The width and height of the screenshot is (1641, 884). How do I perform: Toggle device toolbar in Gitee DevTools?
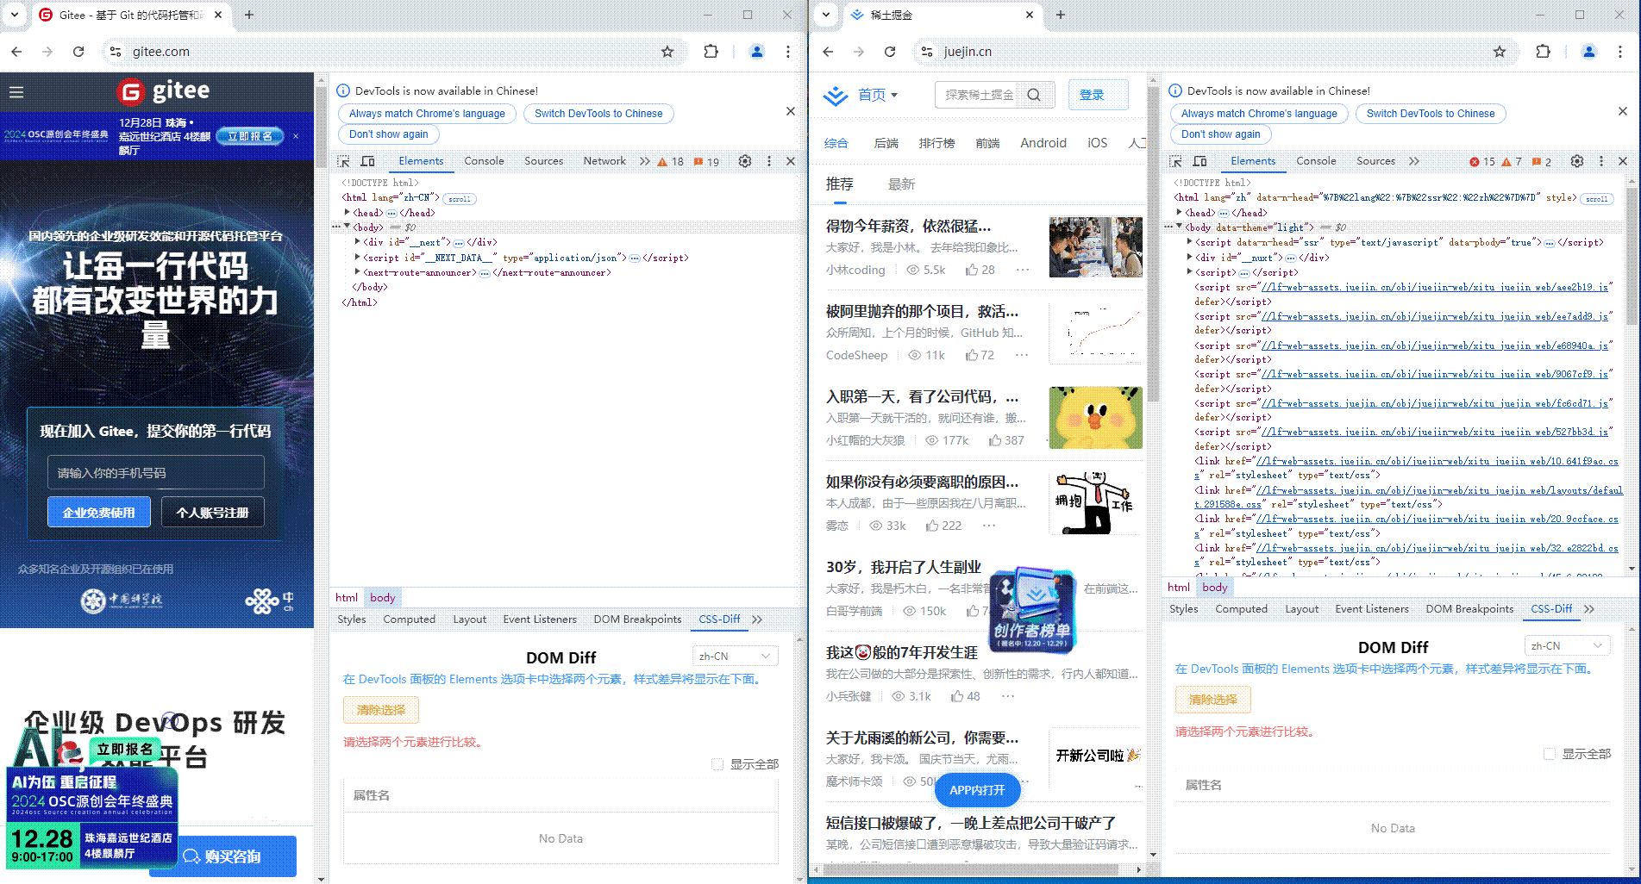367,161
